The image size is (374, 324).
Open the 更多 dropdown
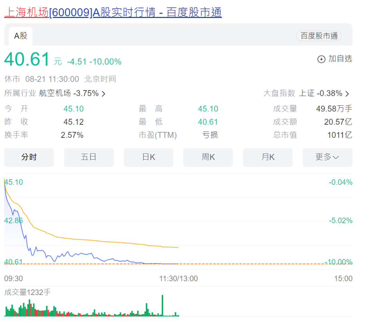(327, 157)
